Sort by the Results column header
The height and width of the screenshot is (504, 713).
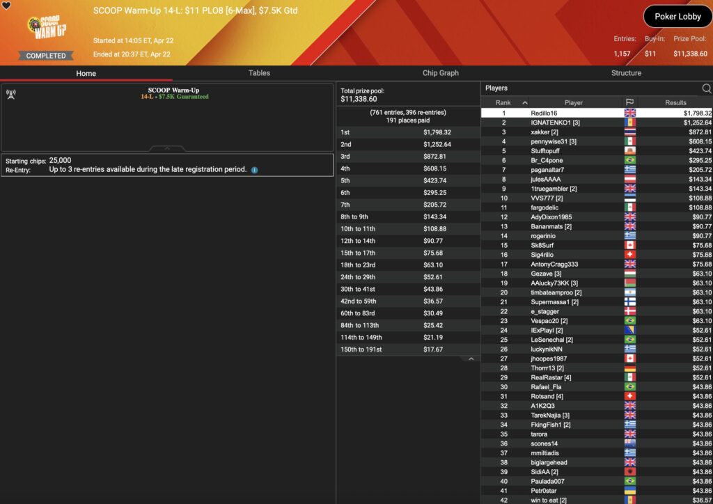tap(675, 103)
